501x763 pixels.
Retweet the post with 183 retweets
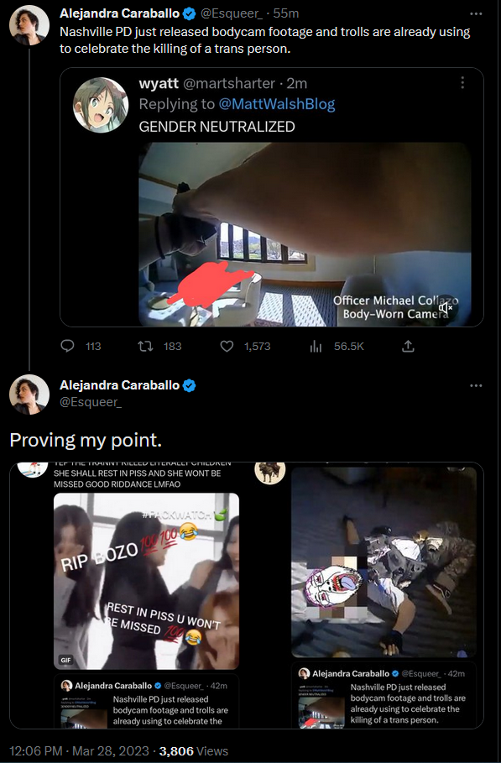coord(144,346)
